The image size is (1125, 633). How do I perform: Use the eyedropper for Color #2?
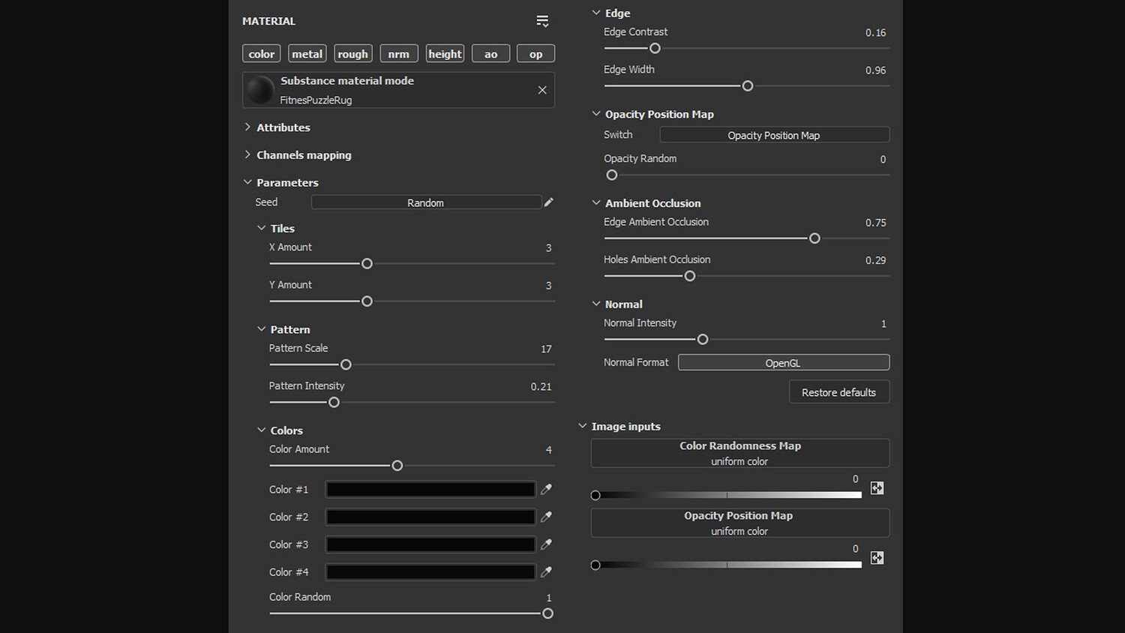pos(547,517)
